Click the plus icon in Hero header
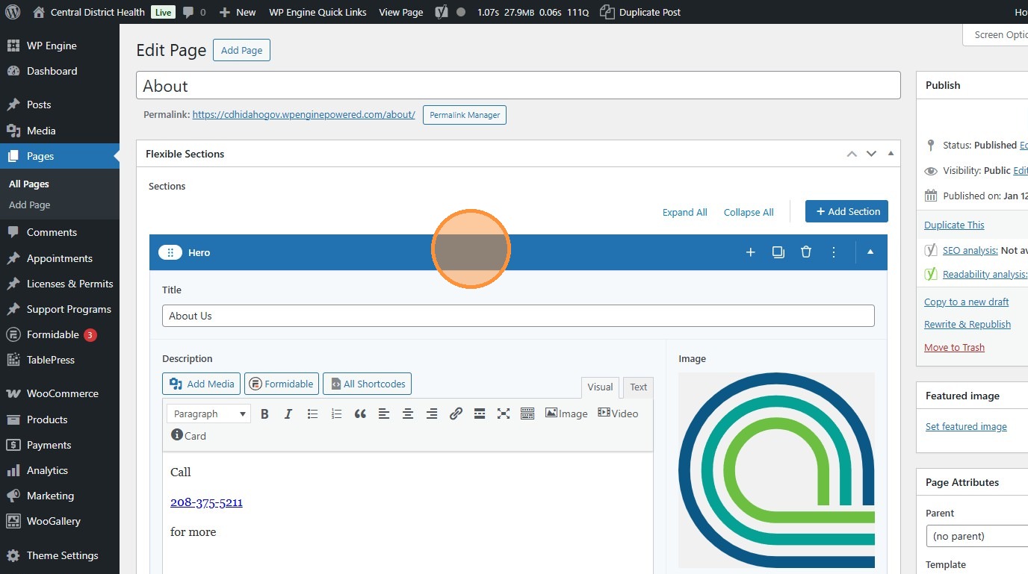The width and height of the screenshot is (1028, 574). coord(751,252)
